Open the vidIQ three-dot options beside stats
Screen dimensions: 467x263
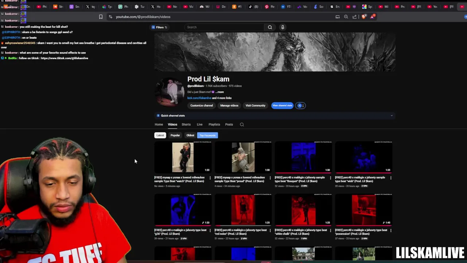click(x=303, y=106)
